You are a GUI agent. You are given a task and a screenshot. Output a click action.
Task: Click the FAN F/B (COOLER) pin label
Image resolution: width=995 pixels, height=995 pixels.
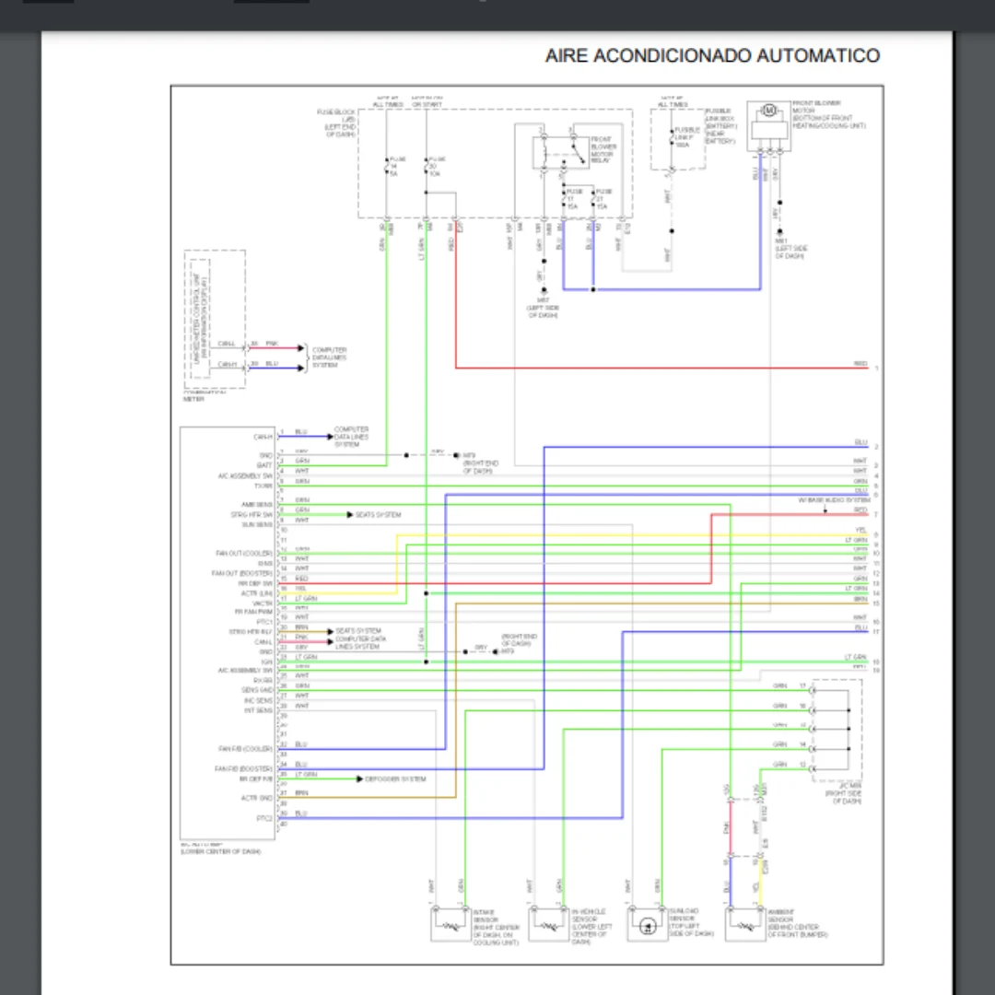(x=245, y=749)
